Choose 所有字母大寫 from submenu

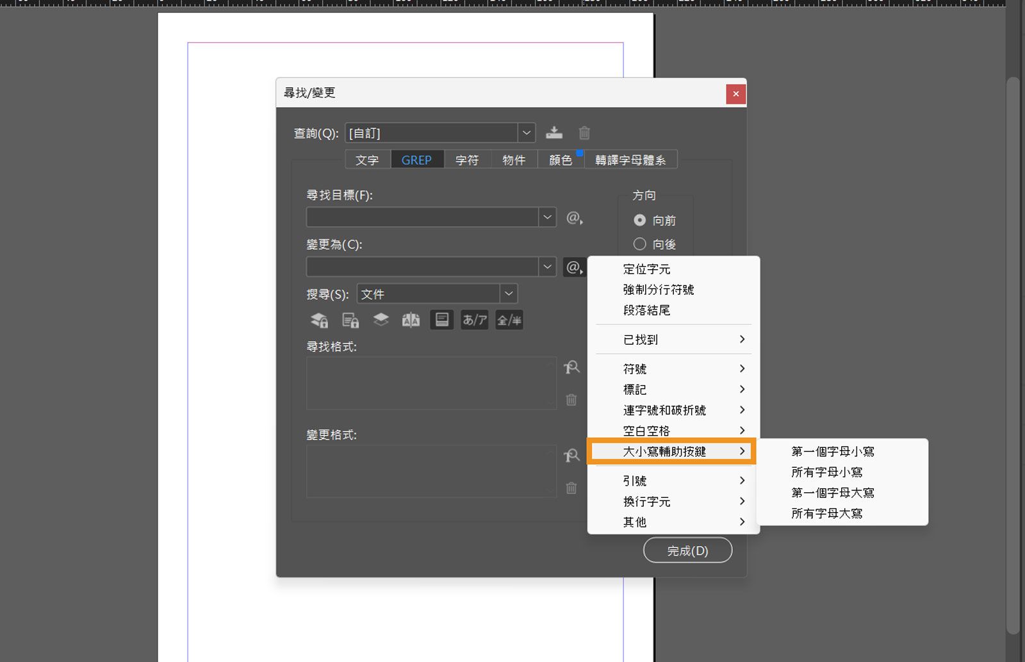(826, 513)
